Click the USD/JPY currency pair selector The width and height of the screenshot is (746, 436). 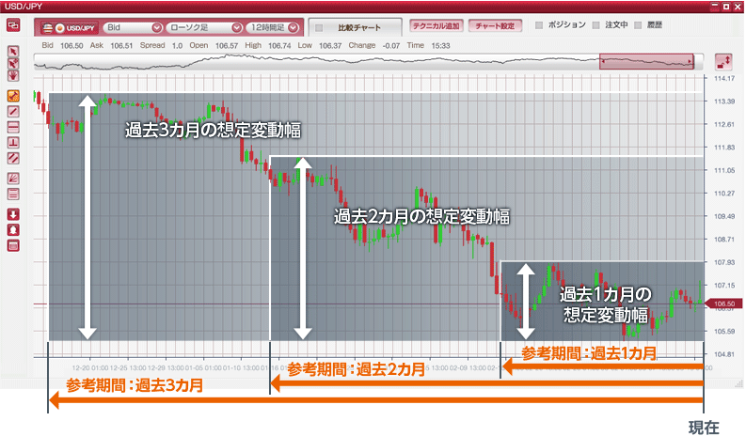pyautogui.click(x=70, y=28)
